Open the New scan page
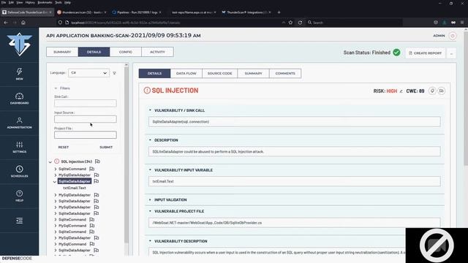 [x=20, y=74]
